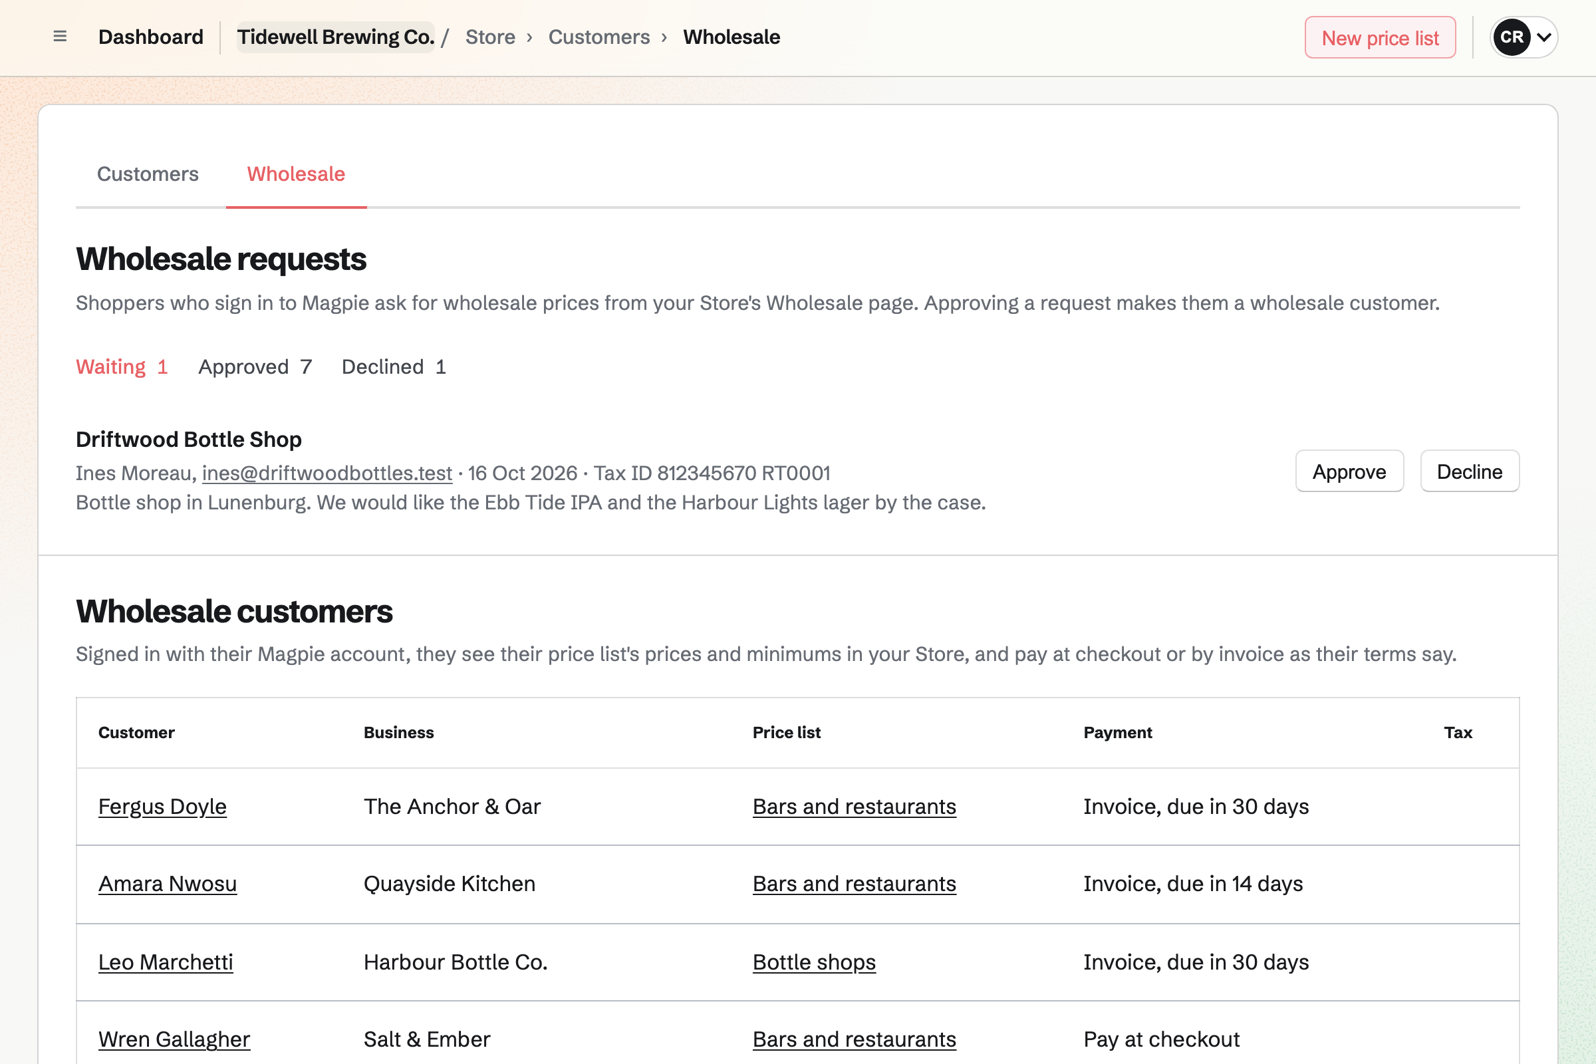This screenshot has height=1064, width=1596.
Task: Open customer Fergus Doyle
Action: (x=162, y=807)
